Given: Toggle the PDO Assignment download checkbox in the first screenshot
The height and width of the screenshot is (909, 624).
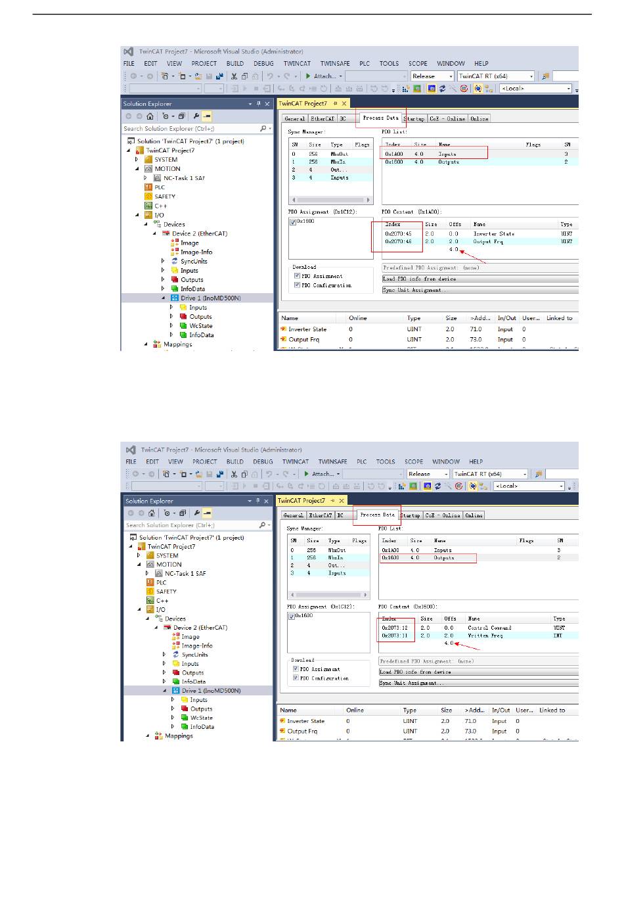Looking at the screenshot, I should point(298,276).
